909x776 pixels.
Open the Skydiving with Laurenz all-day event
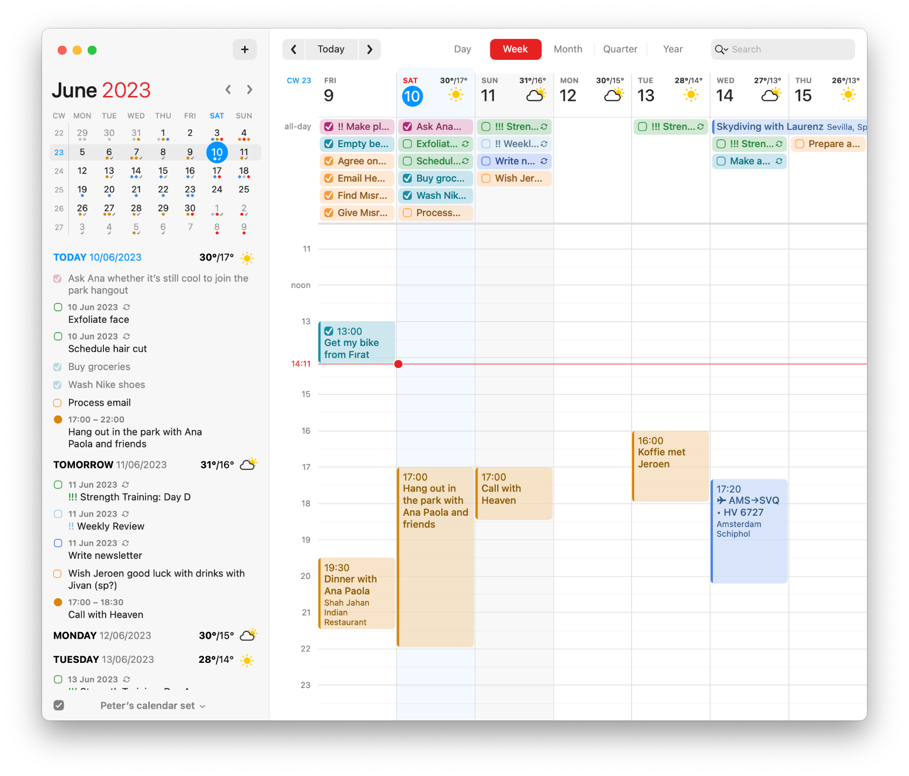coord(789,127)
